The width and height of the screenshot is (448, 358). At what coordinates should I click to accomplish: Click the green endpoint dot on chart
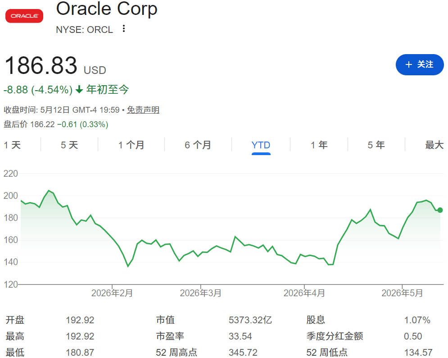tap(440, 210)
